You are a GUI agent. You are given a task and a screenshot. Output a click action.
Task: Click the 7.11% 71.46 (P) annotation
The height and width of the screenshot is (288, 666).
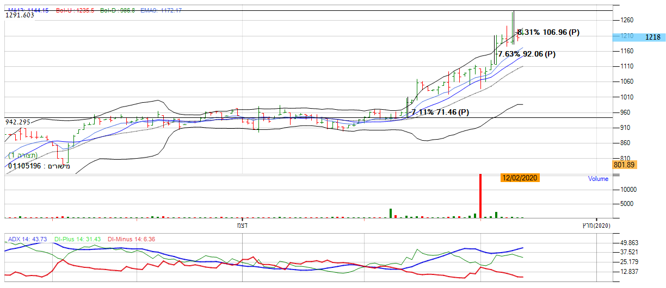pos(440,112)
